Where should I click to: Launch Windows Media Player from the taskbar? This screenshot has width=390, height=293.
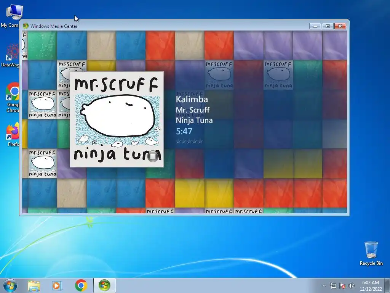57,285
